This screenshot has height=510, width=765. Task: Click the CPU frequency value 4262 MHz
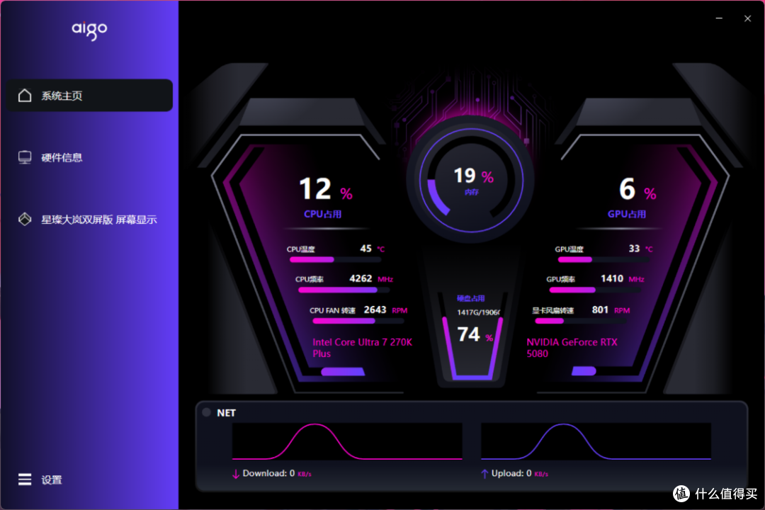click(371, 278)
